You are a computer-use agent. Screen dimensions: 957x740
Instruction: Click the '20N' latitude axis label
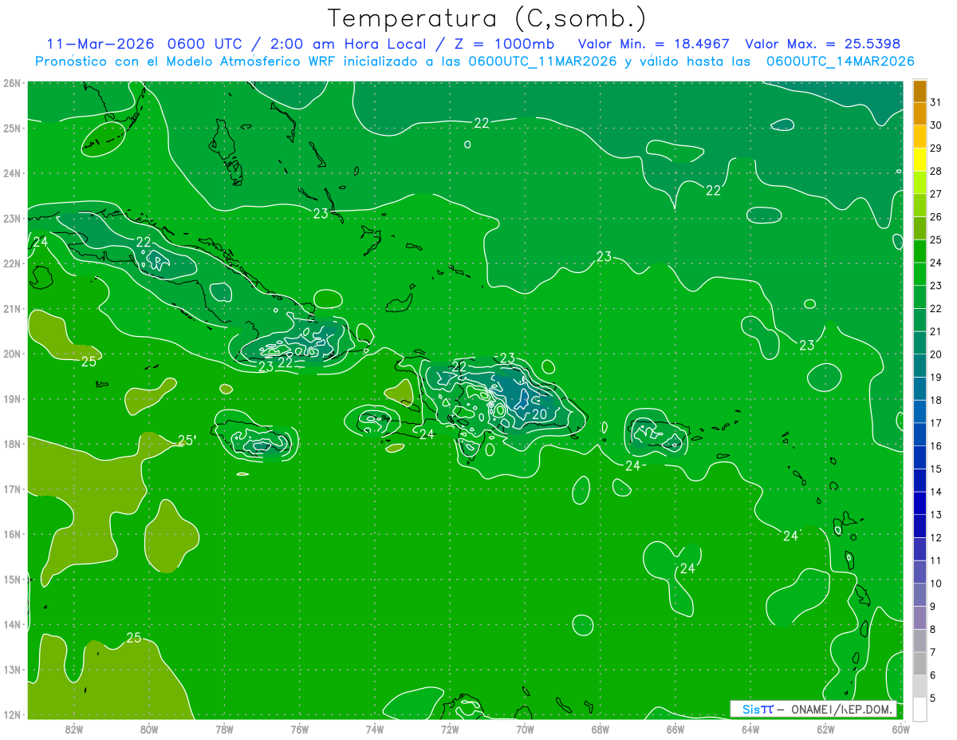coord(12,354)
